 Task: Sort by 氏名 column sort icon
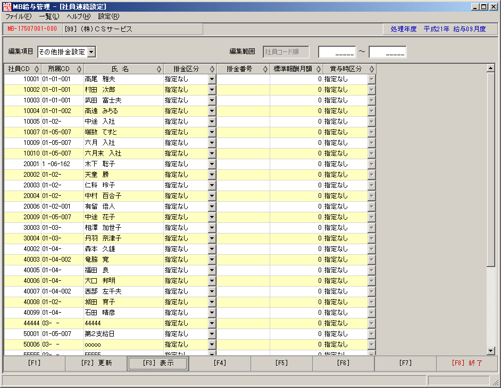[x=159, y=69]
